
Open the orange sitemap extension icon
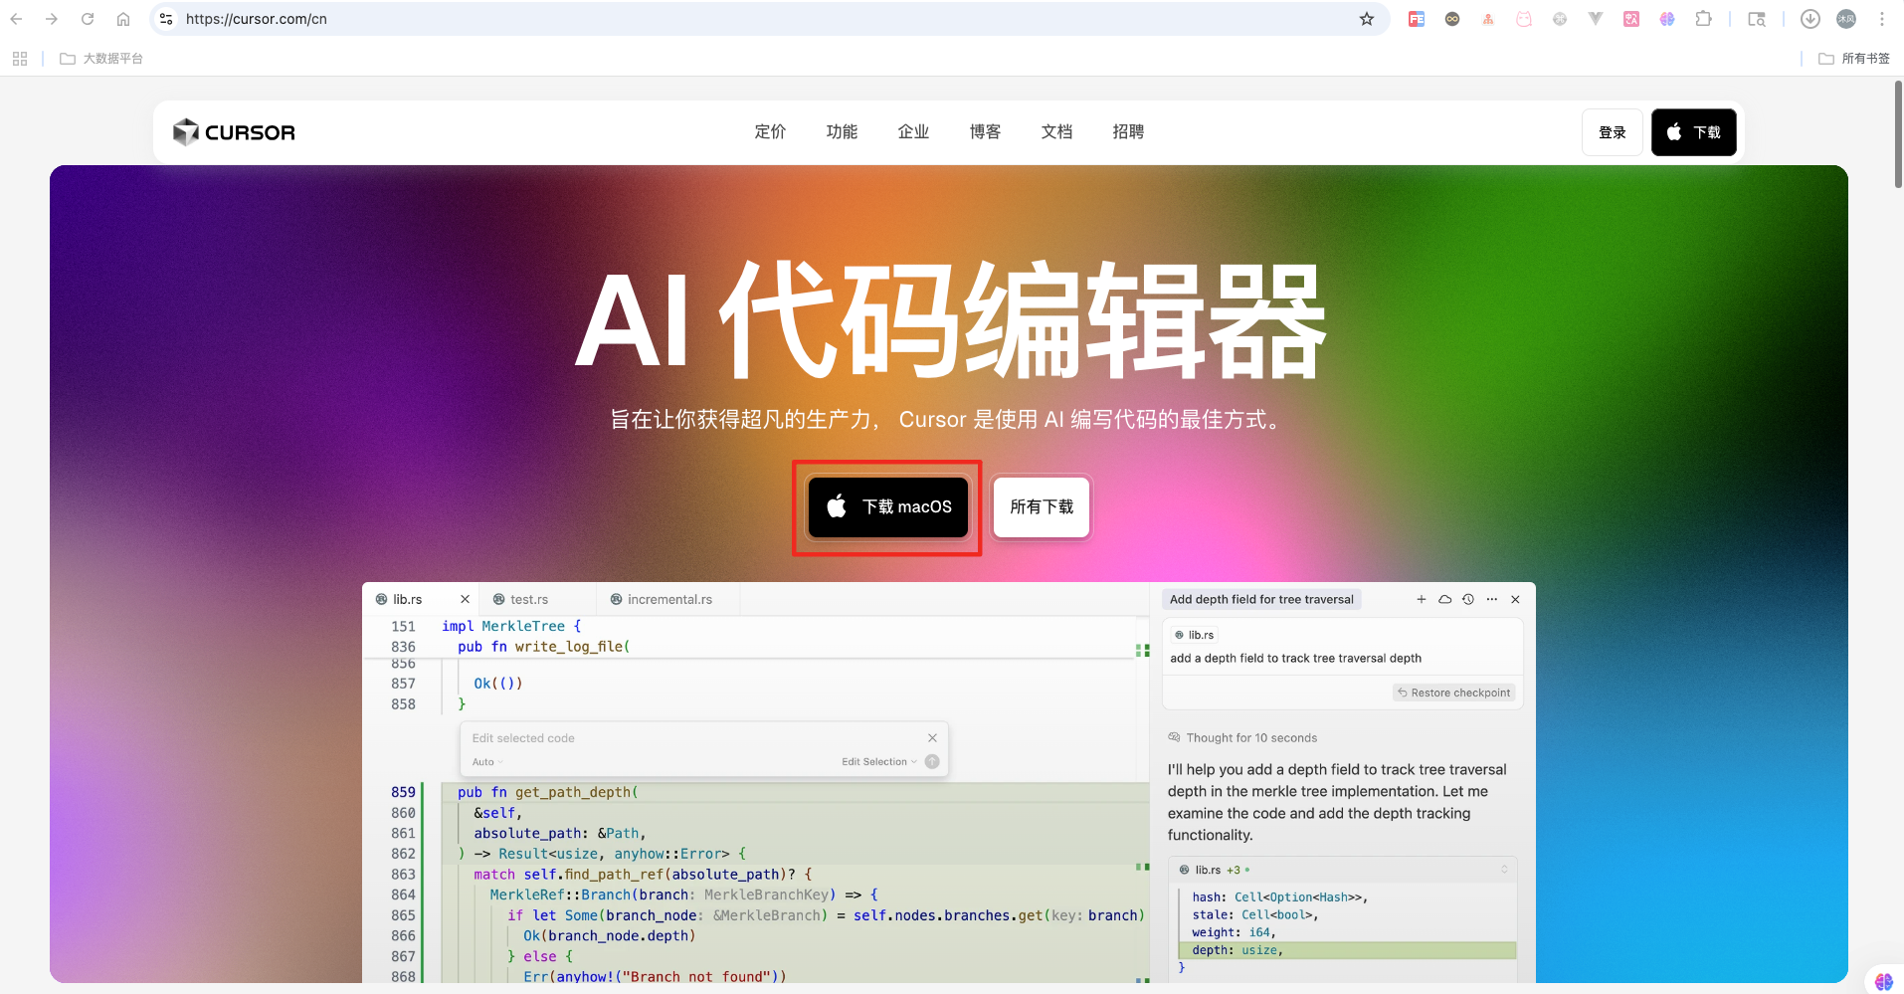click(x=1488, y=19)
